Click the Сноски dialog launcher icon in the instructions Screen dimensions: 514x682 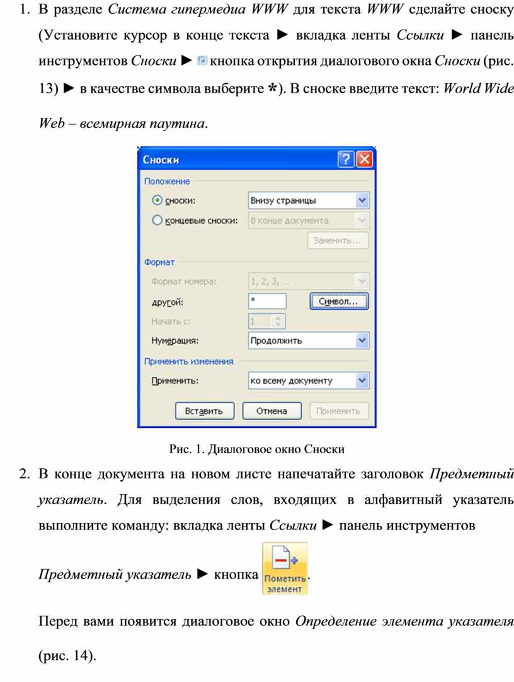[202, 61]
